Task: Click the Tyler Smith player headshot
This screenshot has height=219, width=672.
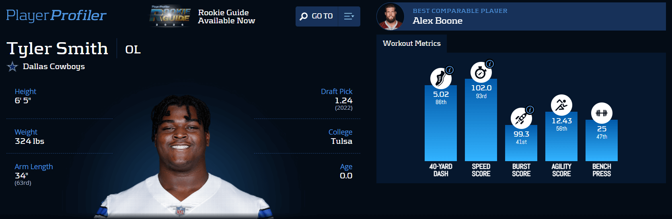Action: pos(183,157)
